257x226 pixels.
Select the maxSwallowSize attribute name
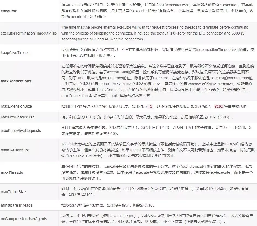click(15, 150)
